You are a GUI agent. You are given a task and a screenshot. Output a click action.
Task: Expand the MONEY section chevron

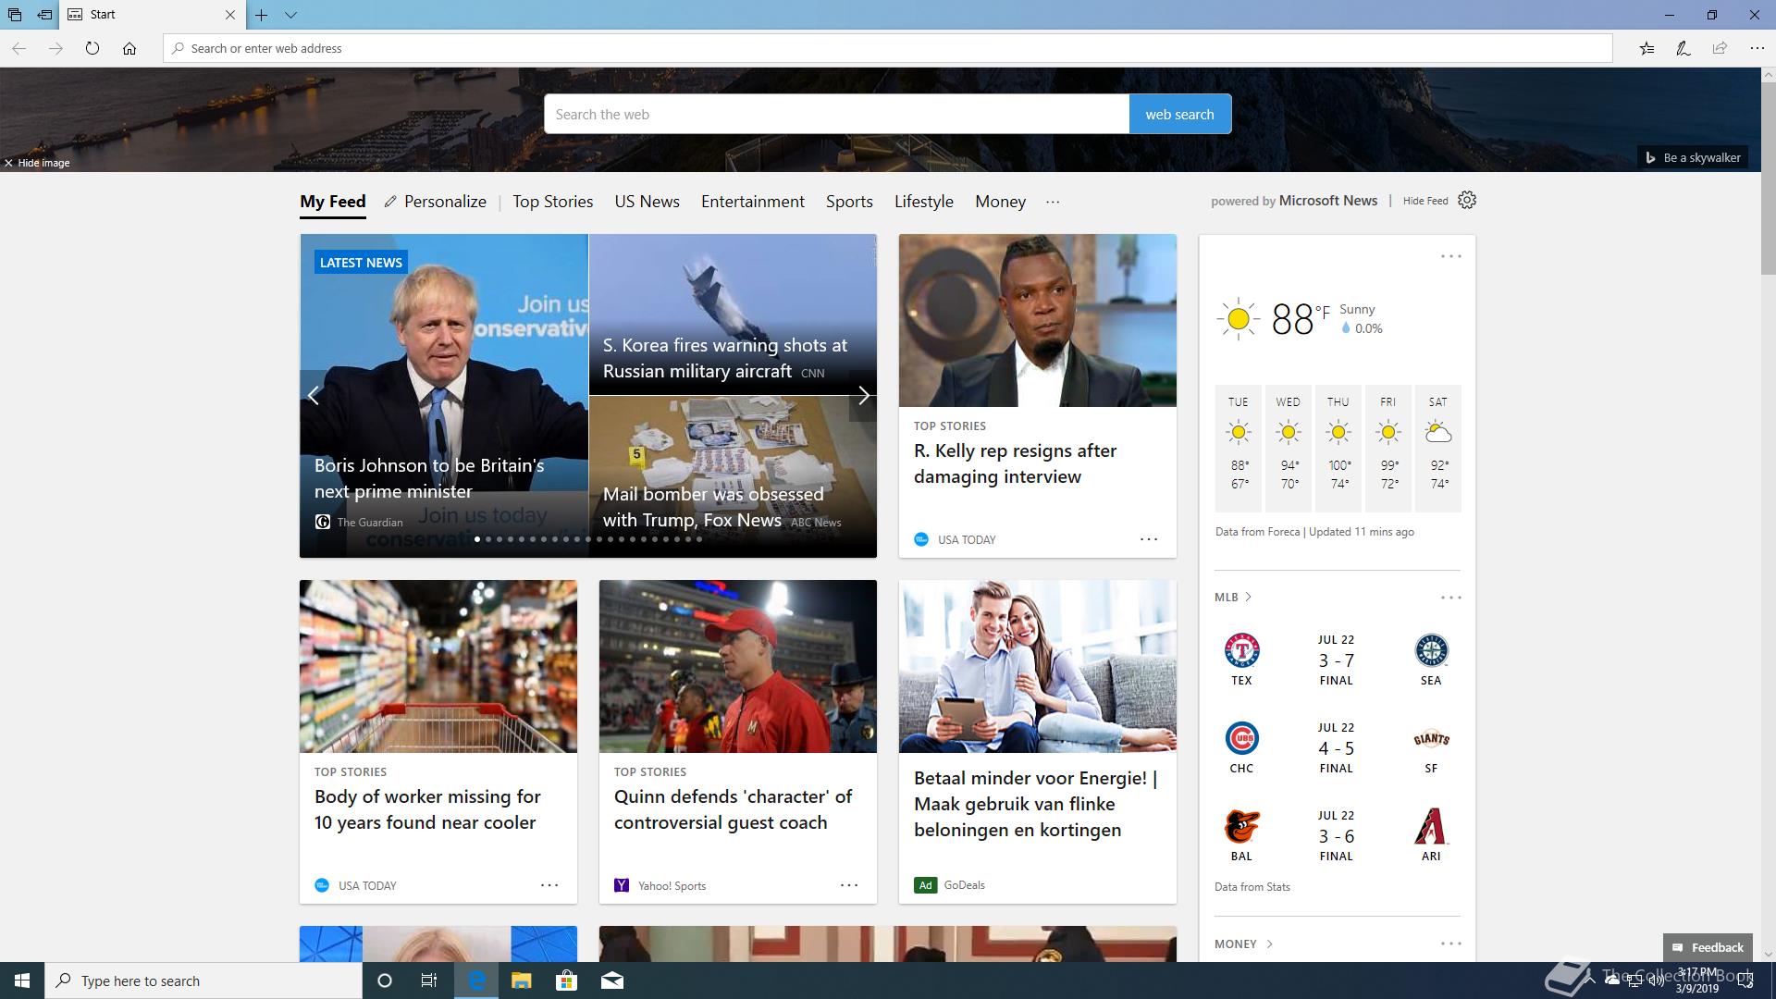[x=1269, y=943]
